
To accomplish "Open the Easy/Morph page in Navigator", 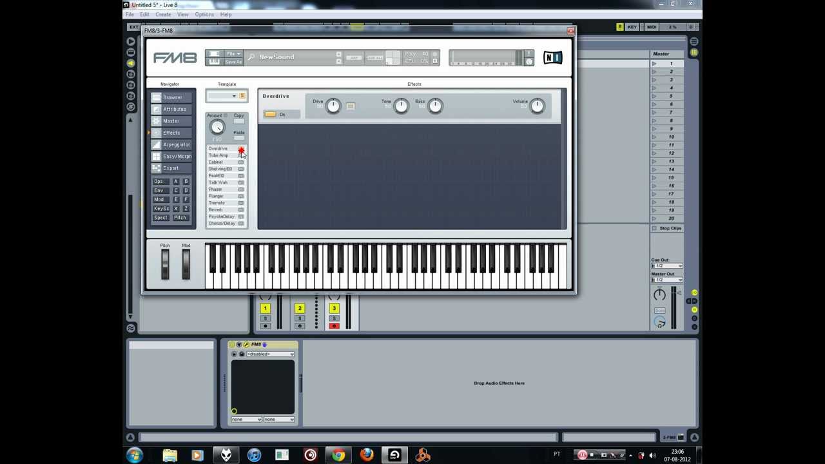I will (x=171, y=156).
